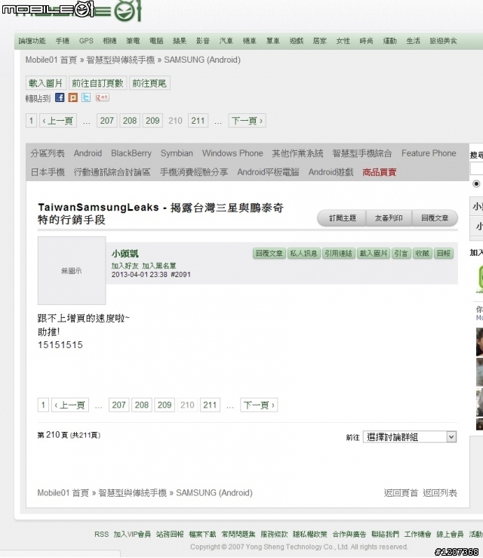Go to page 1 in bottom pagination

coord(43,405)
